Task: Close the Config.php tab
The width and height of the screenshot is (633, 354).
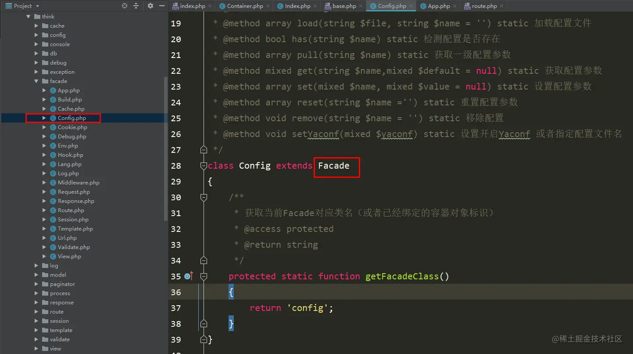Action: tap(411, 6)
